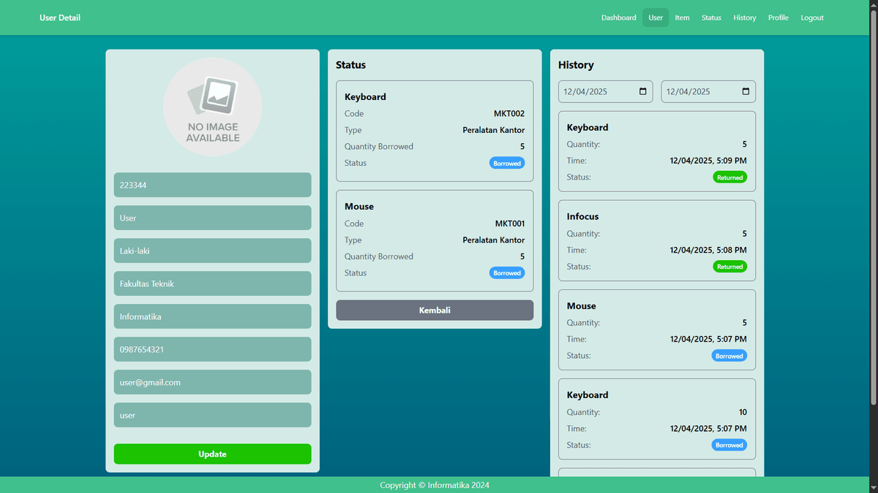Click the lowercase user username field
Image resolution: width=878 pixels, height=493 pixels.
point(212,415)
